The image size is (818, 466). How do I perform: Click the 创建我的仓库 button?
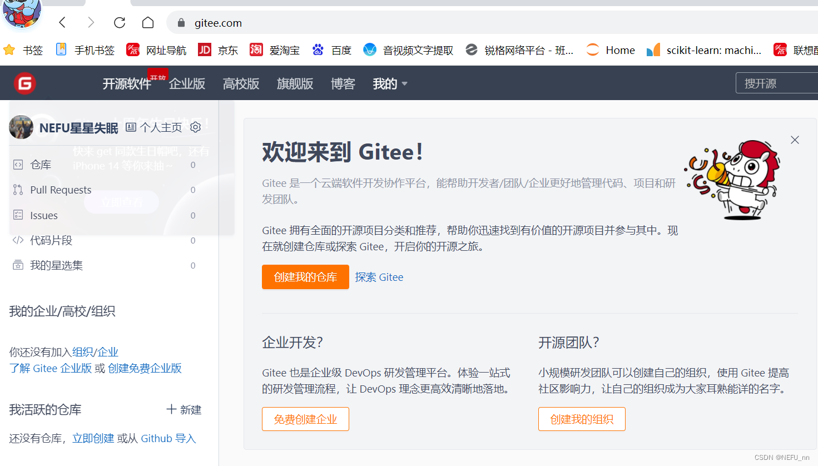(305, 276)
